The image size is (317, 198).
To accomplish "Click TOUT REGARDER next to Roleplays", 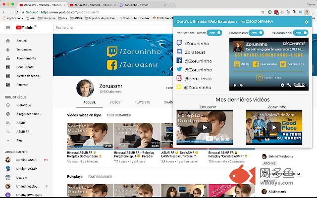I will [x=100, y=177].
